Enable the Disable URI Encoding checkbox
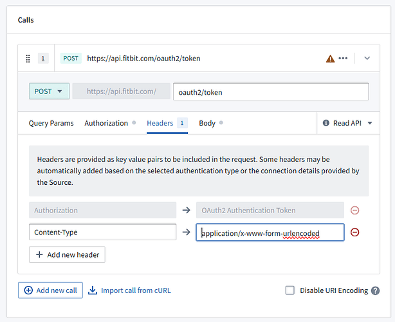The width and height of the screenshot is (395, 322). click(x=290, y=290)
